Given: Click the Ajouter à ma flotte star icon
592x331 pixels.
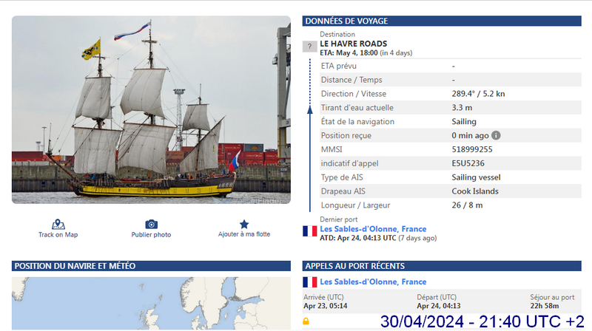Looking at the screenshot, I should point(244,225).
